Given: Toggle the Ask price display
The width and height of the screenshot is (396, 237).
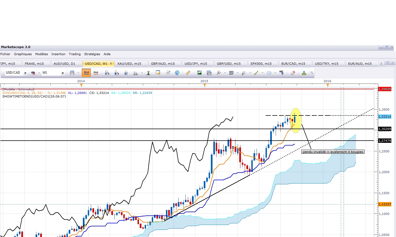Looking at the screenshot, I should 96,73.
